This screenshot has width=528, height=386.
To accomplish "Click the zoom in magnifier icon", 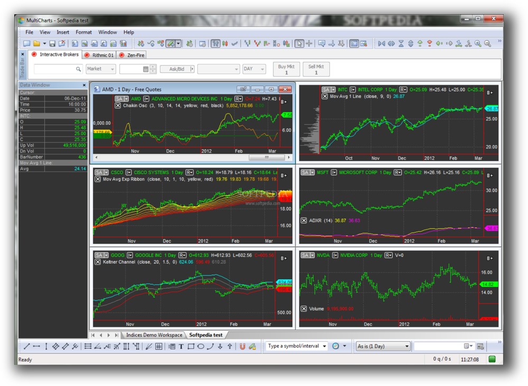I will [477, 44].
